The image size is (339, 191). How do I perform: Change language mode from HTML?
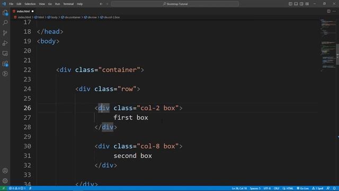click(x=290, y=188)
